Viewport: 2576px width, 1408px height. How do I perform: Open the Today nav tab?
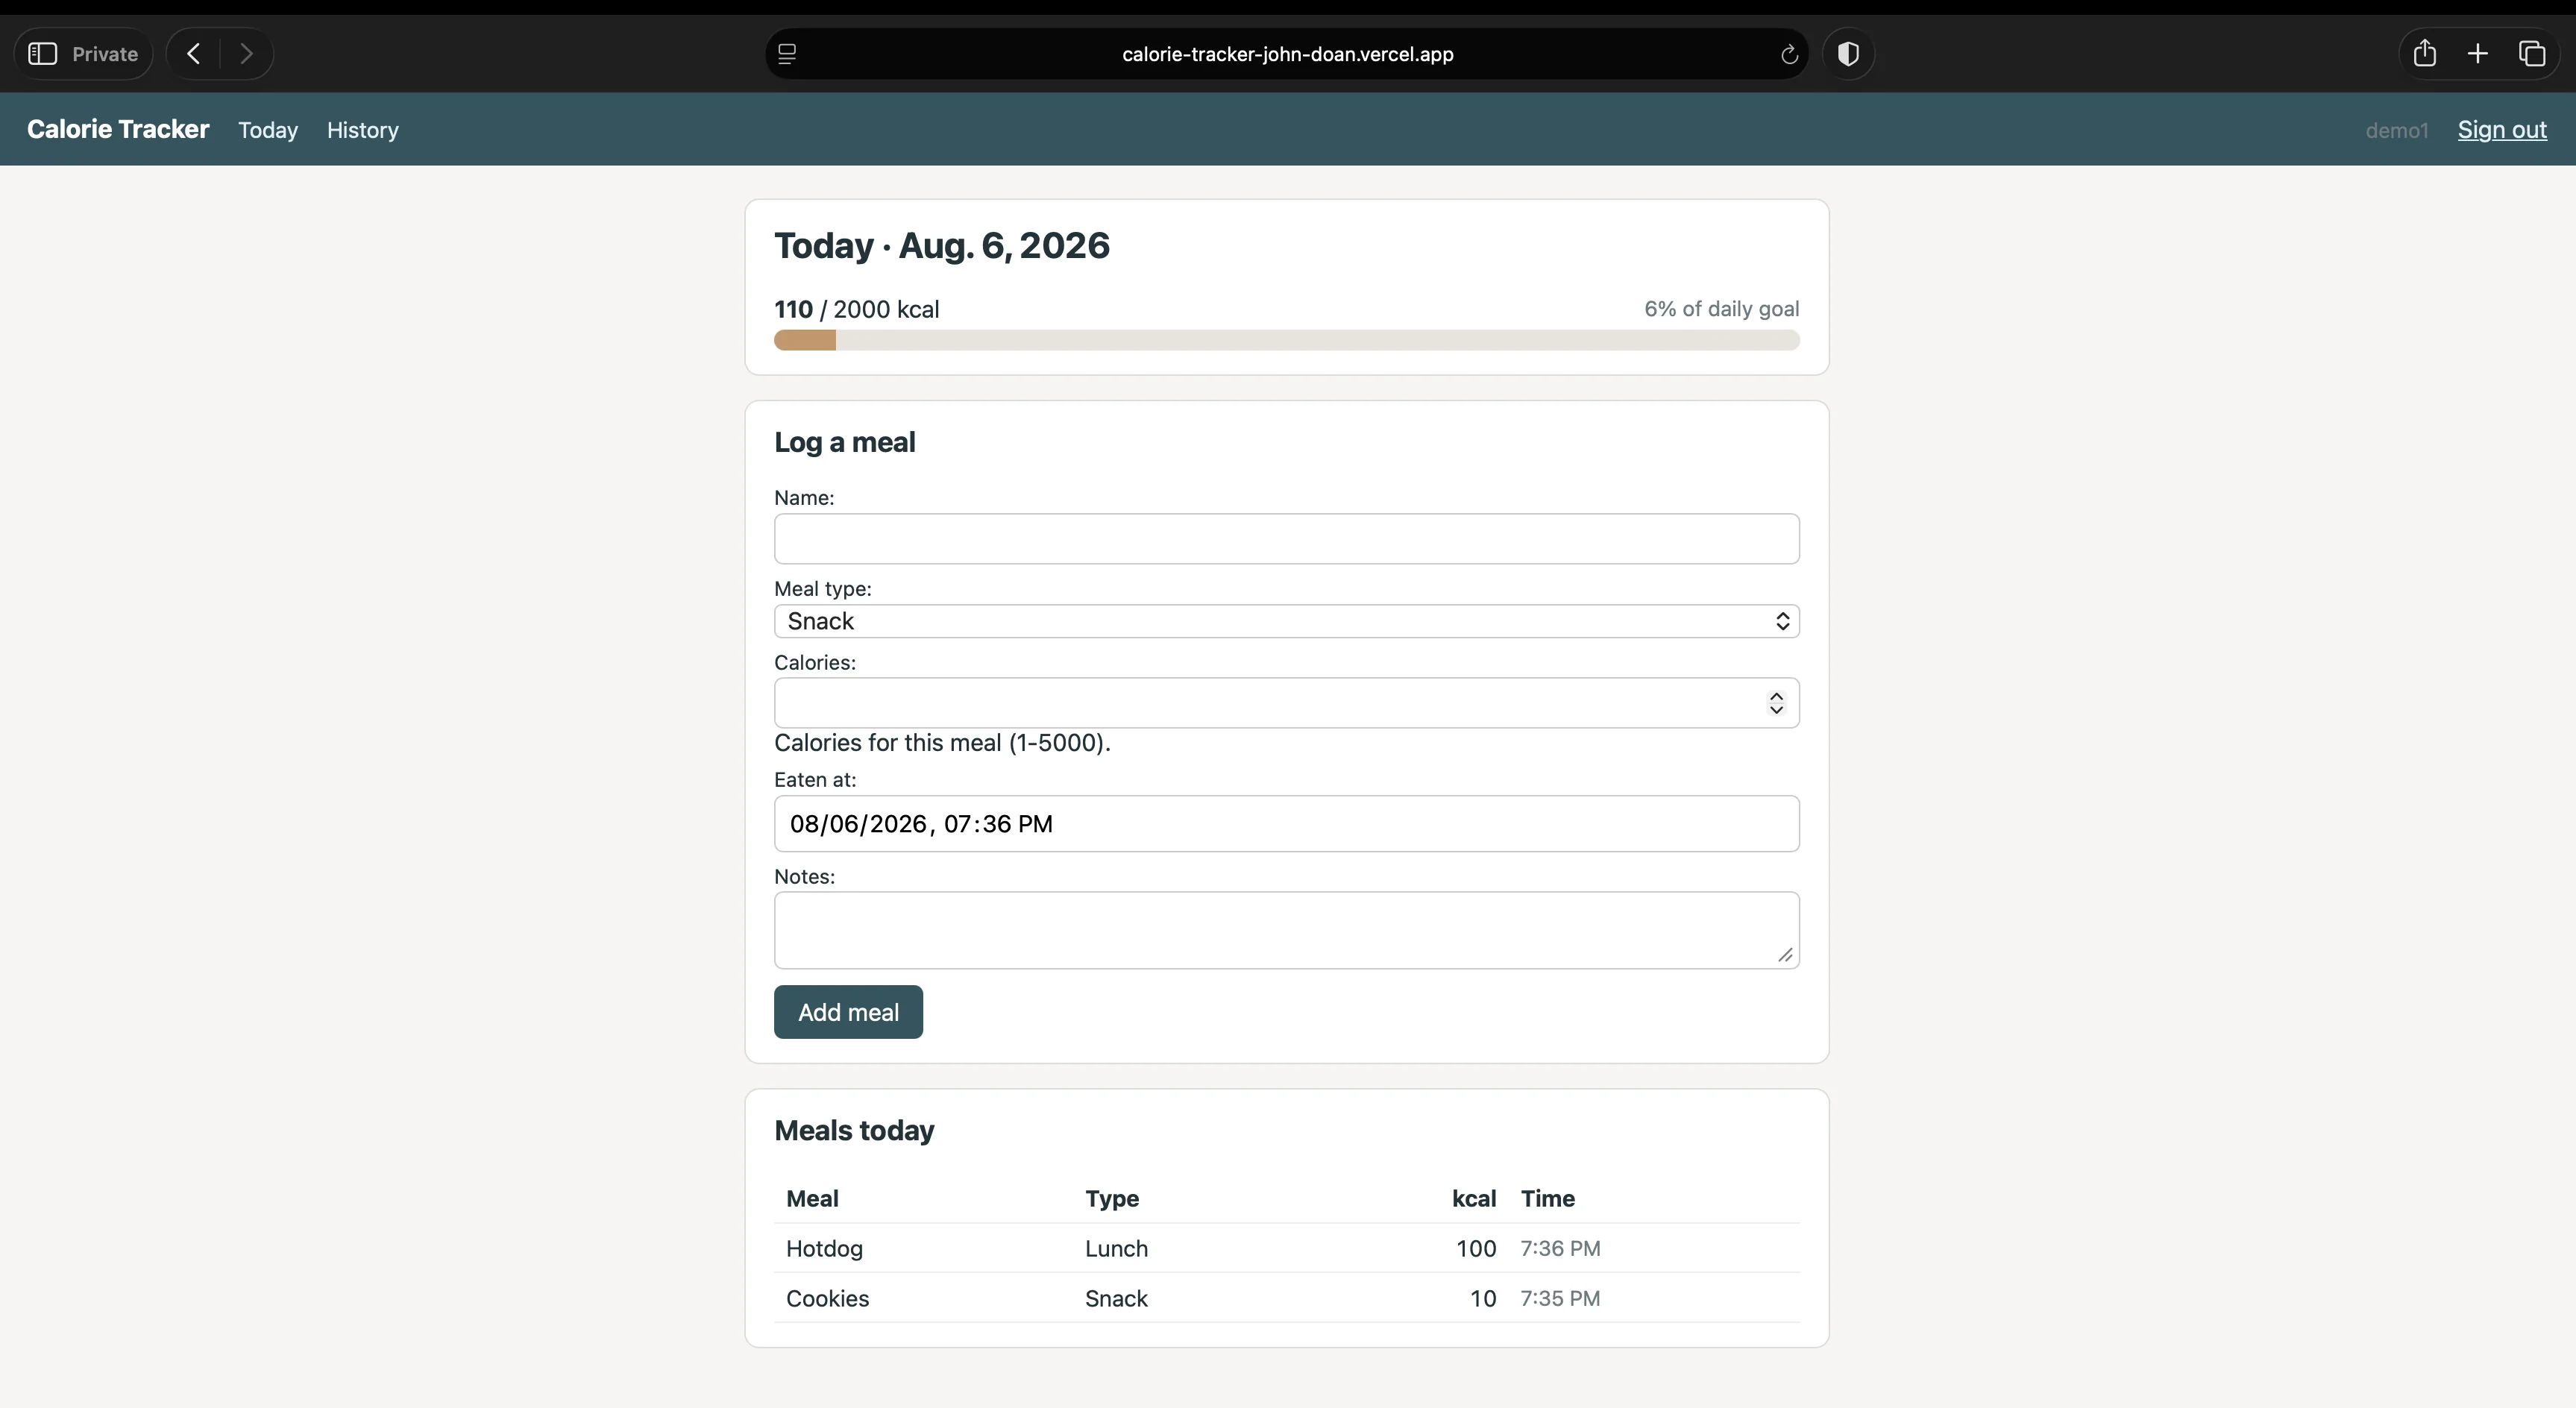point(268,130)
